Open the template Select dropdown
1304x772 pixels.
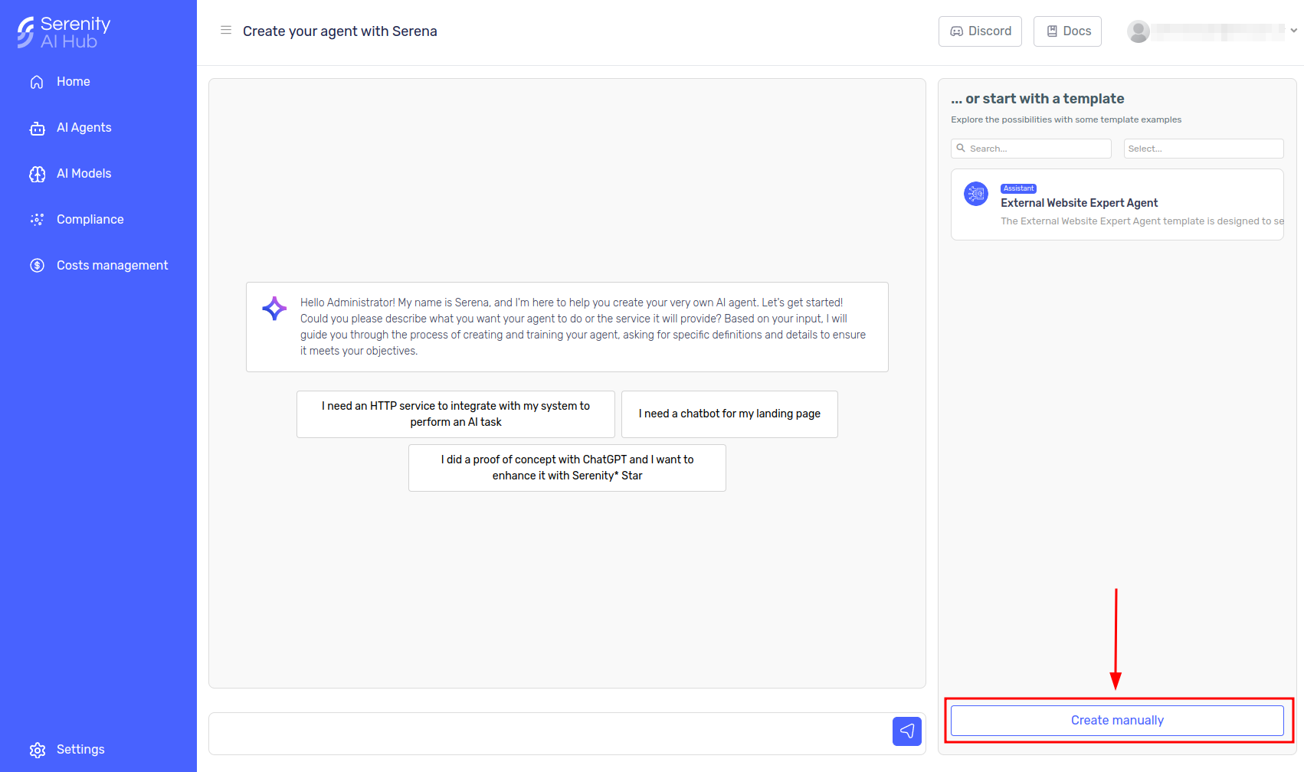pyautogui.click(x=1204, y=149)
